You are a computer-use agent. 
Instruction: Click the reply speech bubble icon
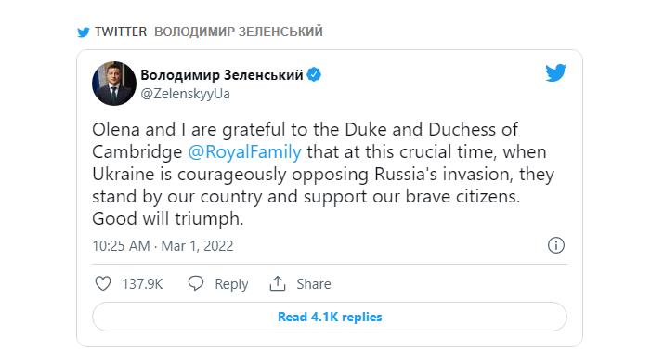196,283
